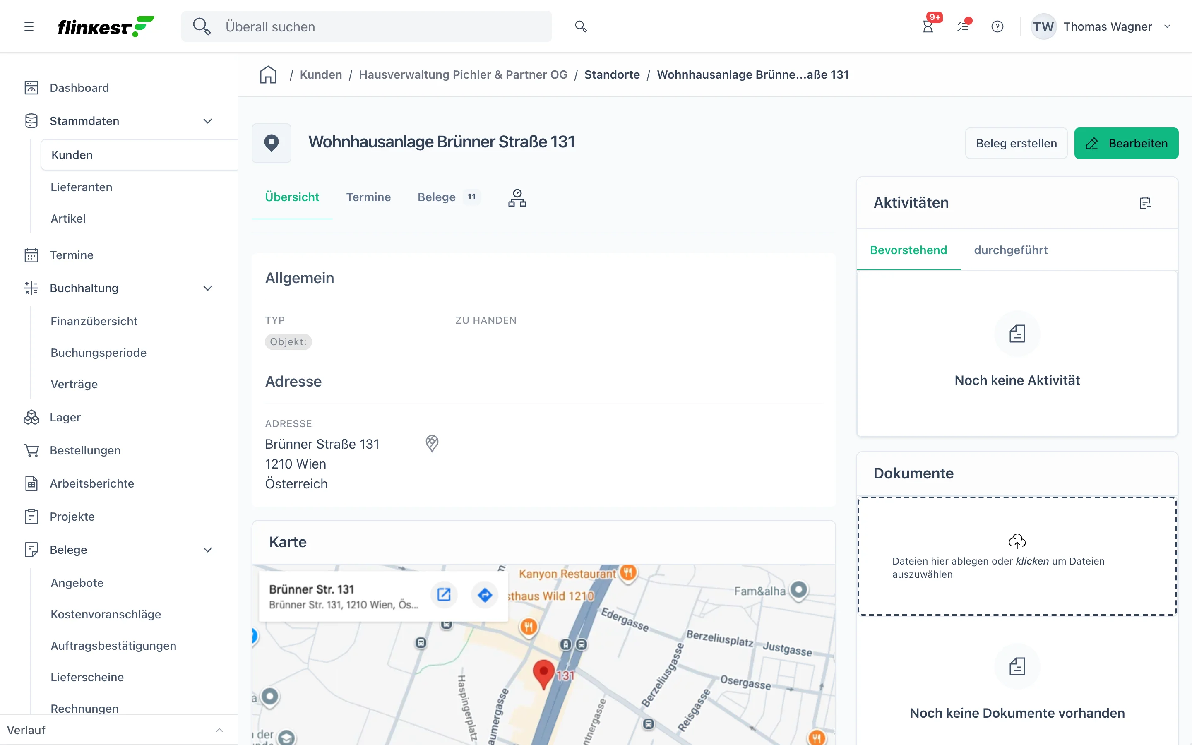Open the organization hierarchy tab icon
The width and height of the screenshot is (1192, 745).
[517, 197]
